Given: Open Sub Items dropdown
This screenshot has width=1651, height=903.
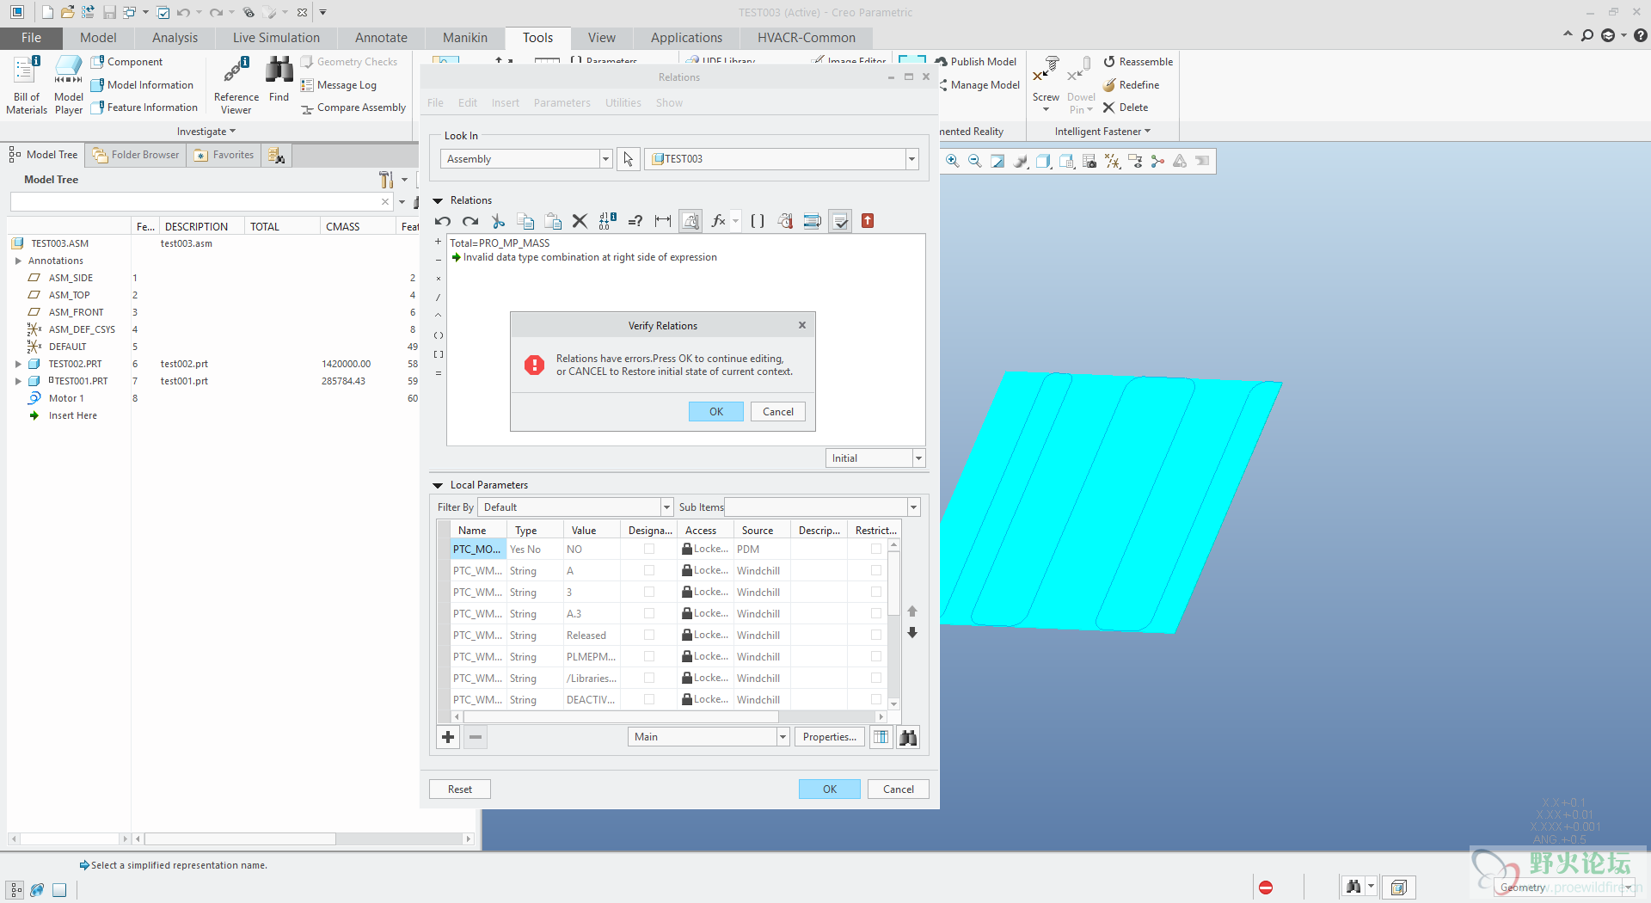Looking at the screenshot, I should coord(913,507).
